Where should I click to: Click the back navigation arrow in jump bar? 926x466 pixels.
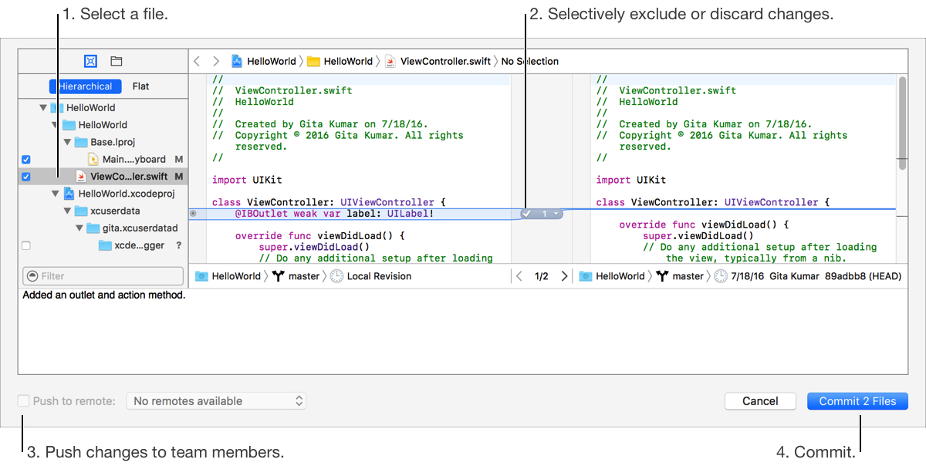click(x=197, y=61)
